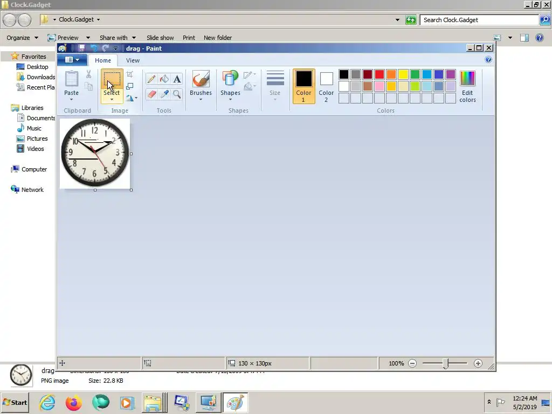
Task: Open Windows Media Player taskbar icon
Action: (x=127, y=403)
